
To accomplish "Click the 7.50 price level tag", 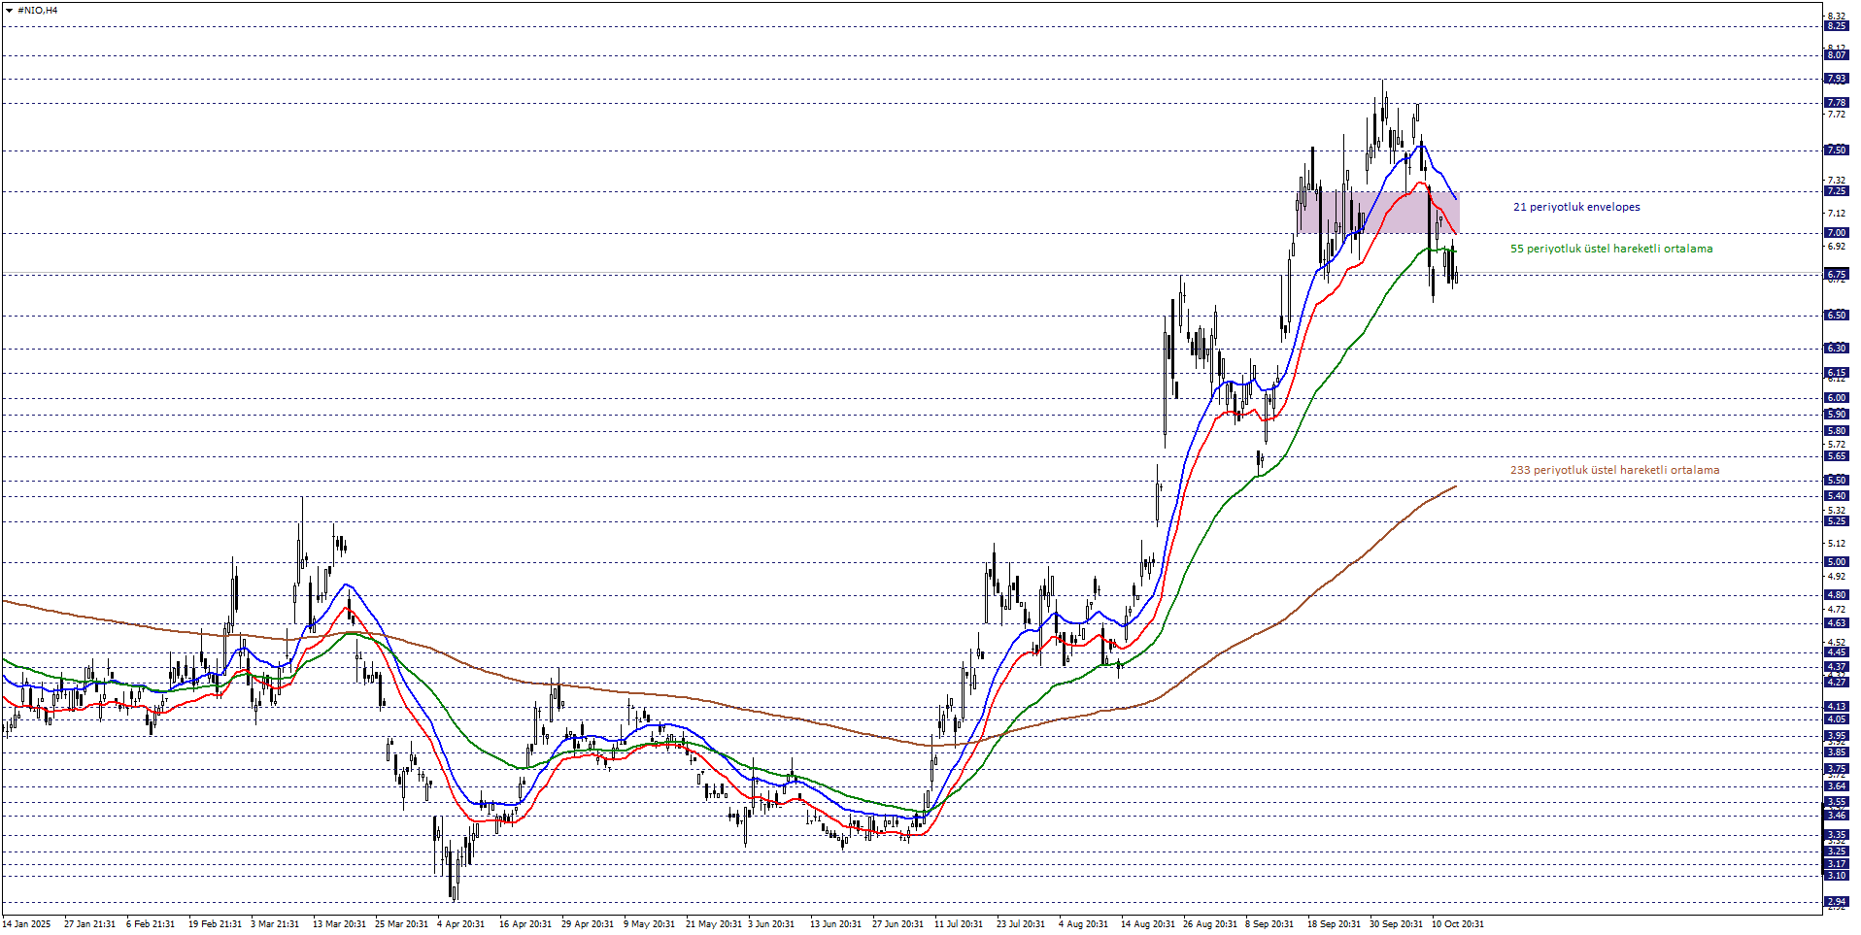I will 1836,150.
